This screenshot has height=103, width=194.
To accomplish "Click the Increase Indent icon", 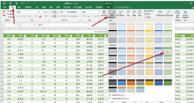I will tap(65, 16).
